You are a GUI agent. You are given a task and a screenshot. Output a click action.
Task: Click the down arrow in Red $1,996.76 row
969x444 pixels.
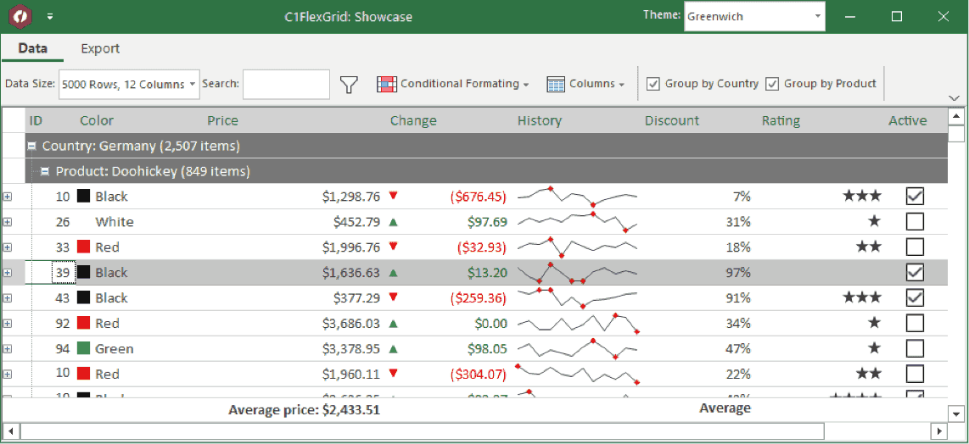pyautogui.click(x=393, y=247)
